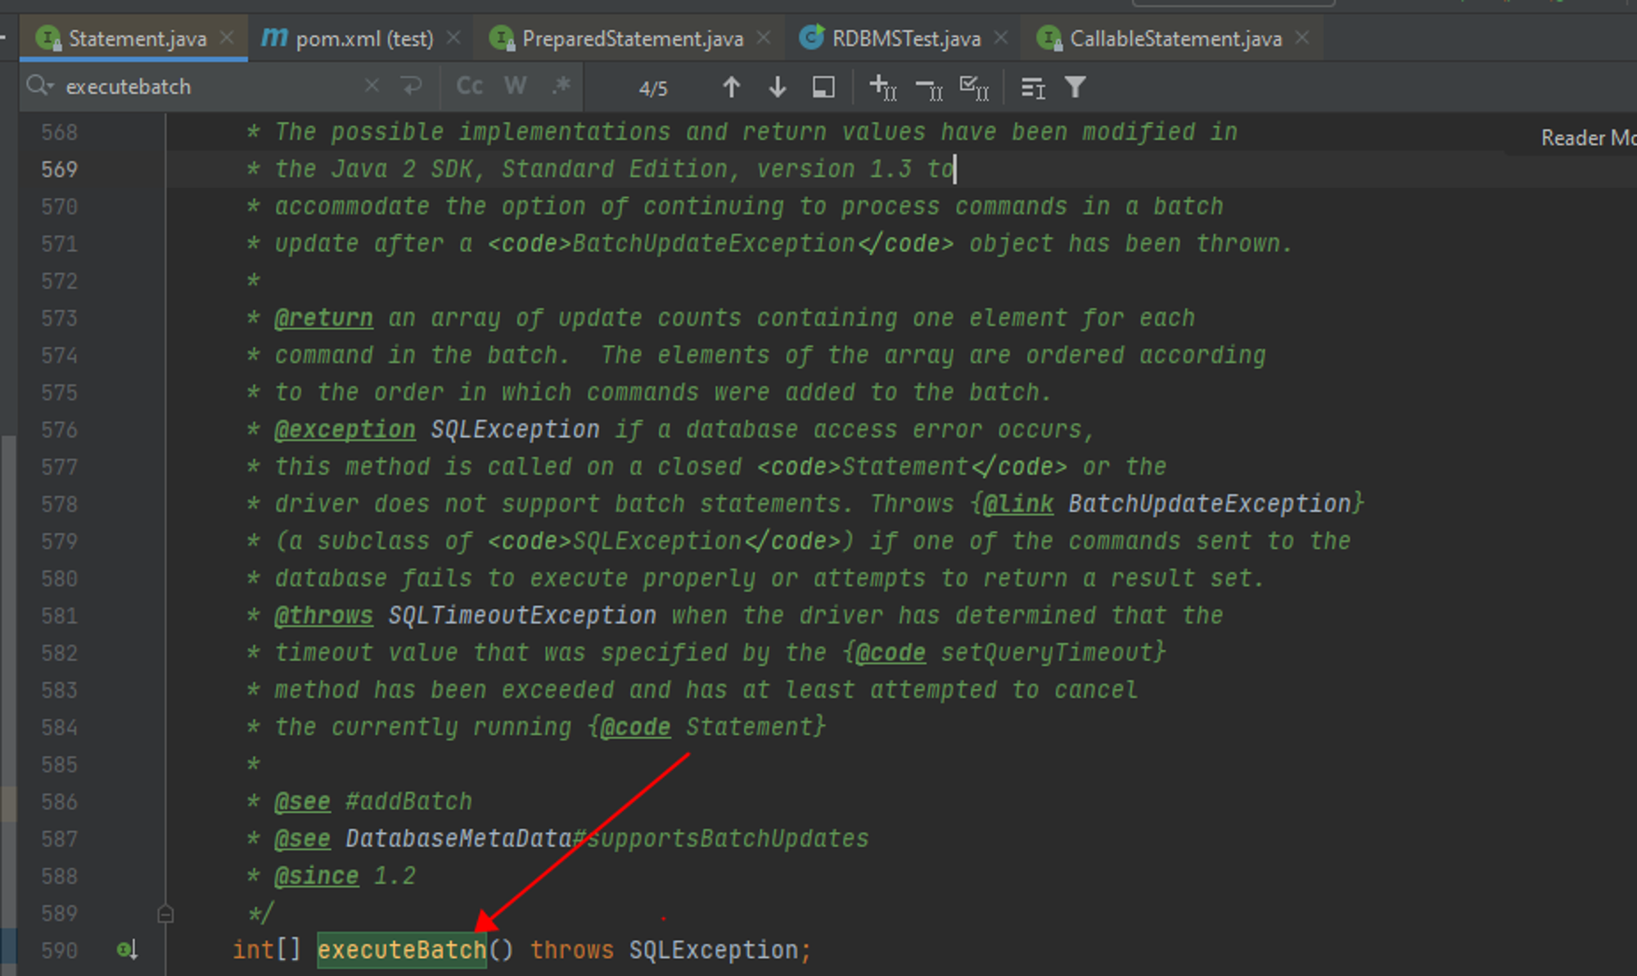The height and width of the screenshot is (976, 1637).
Task: Add next occurrence to selection
Action: [882, 87]
